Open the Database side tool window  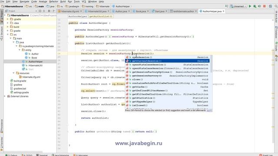coord(276,32)
